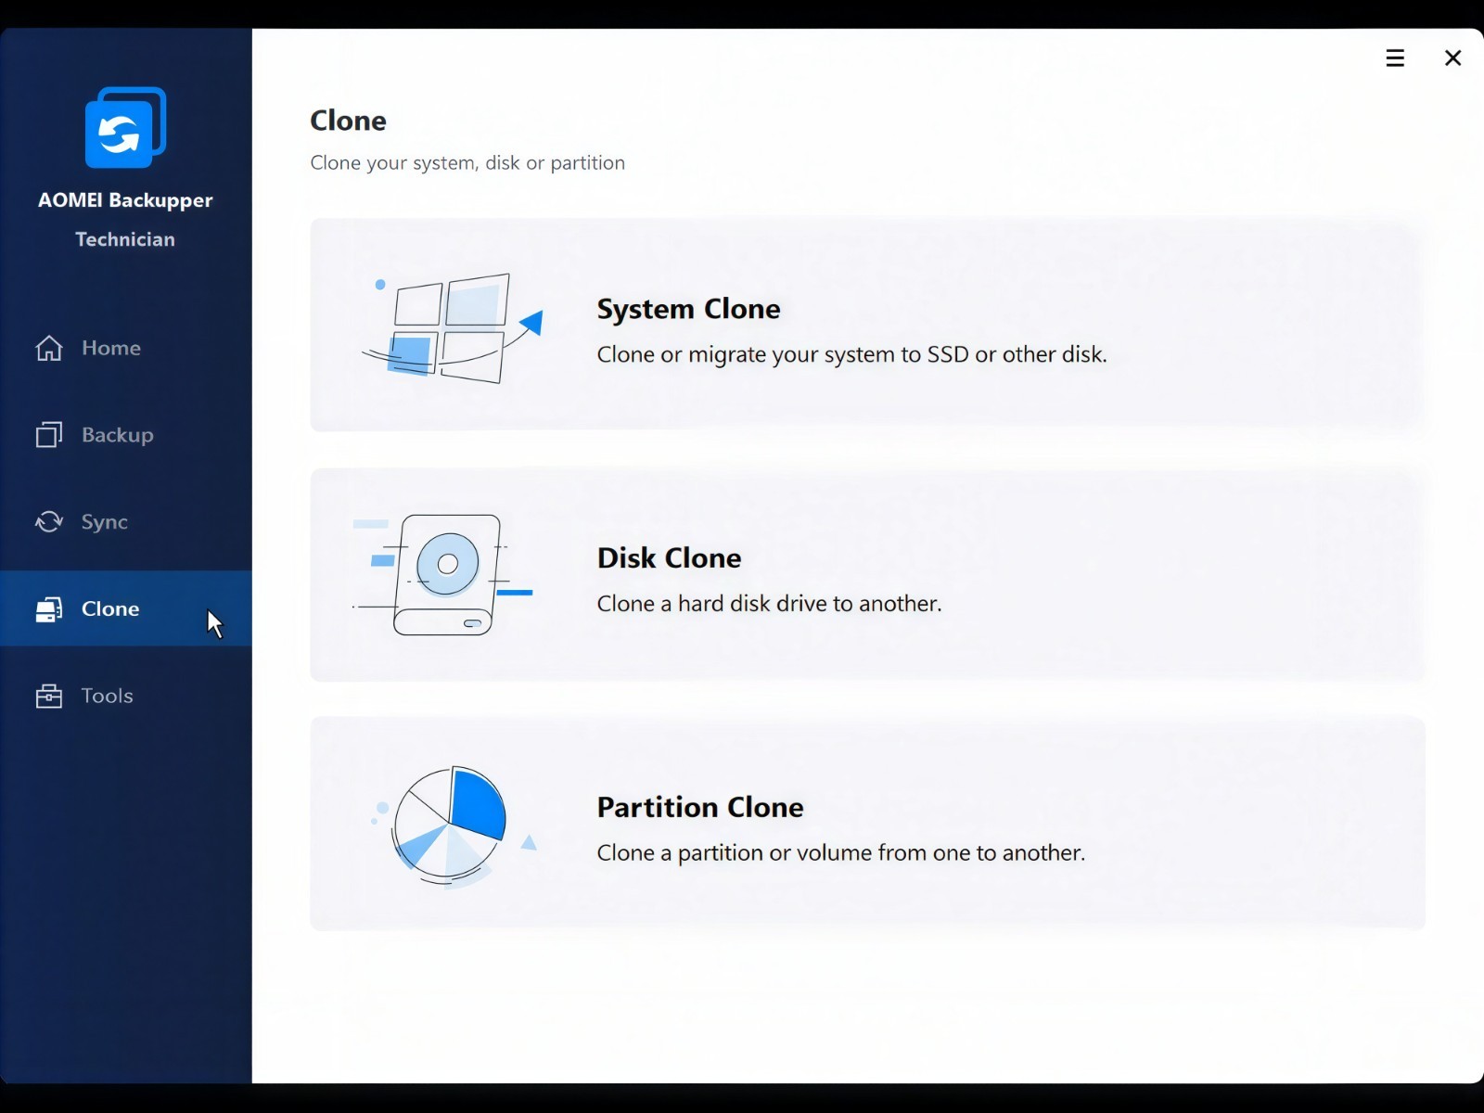Select the Clone sidebar label
Image resolution: width=1484 pixels, height=1113 pixels.
[x=110, y=609]
